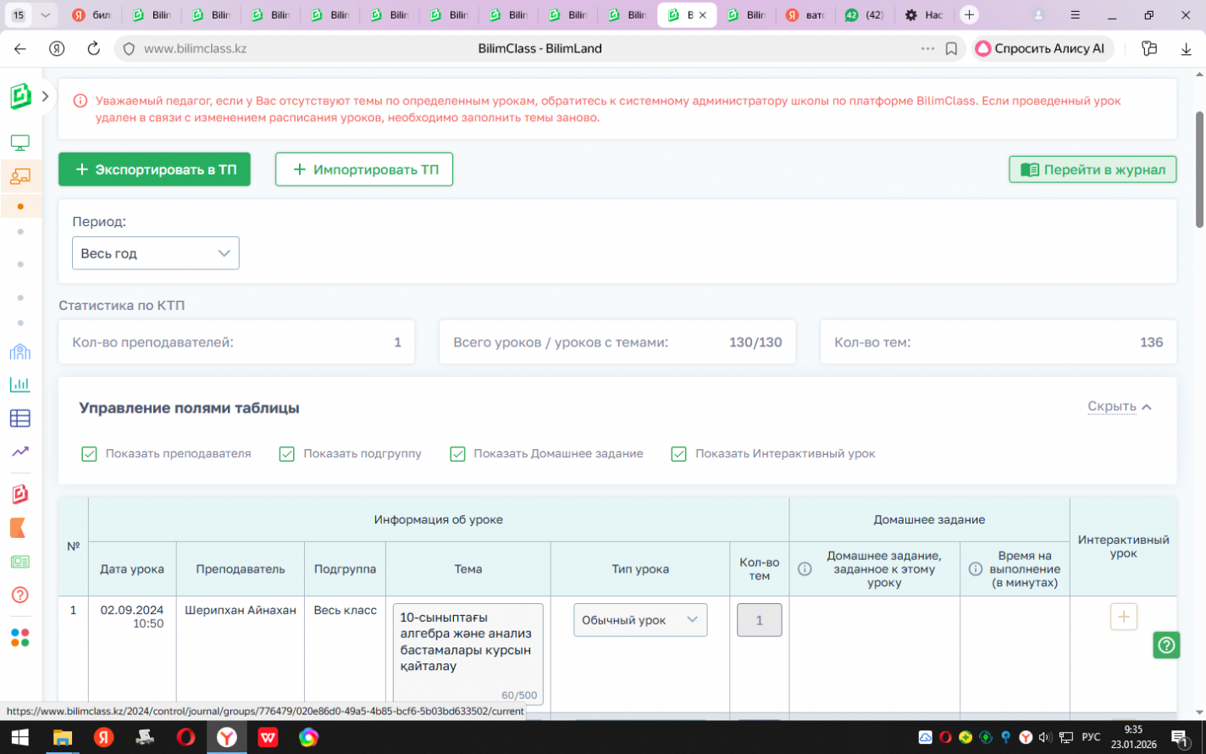
Task: Open the monitor icon in left sidebar
Action: [x=19, y=142]
